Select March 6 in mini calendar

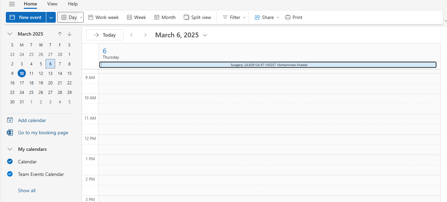point(50,64)
